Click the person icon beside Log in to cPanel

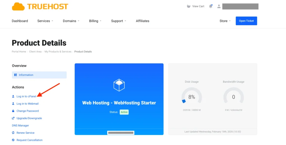pos(13,96)
